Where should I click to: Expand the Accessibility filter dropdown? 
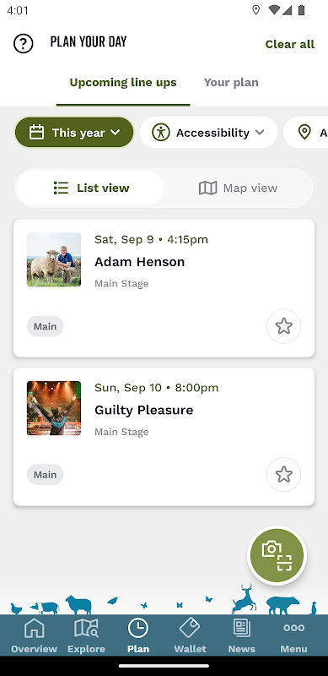click(208, 133)
